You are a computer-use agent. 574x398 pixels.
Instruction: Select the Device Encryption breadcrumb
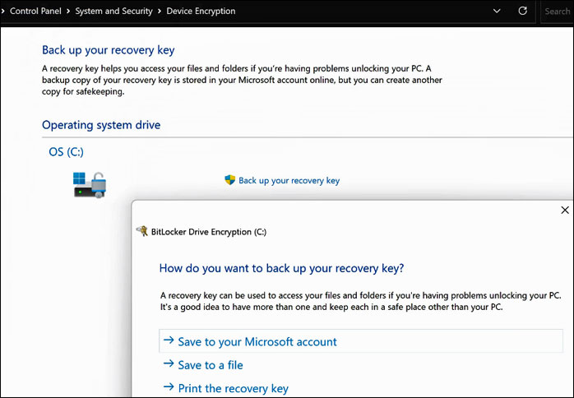coord(201,11)
